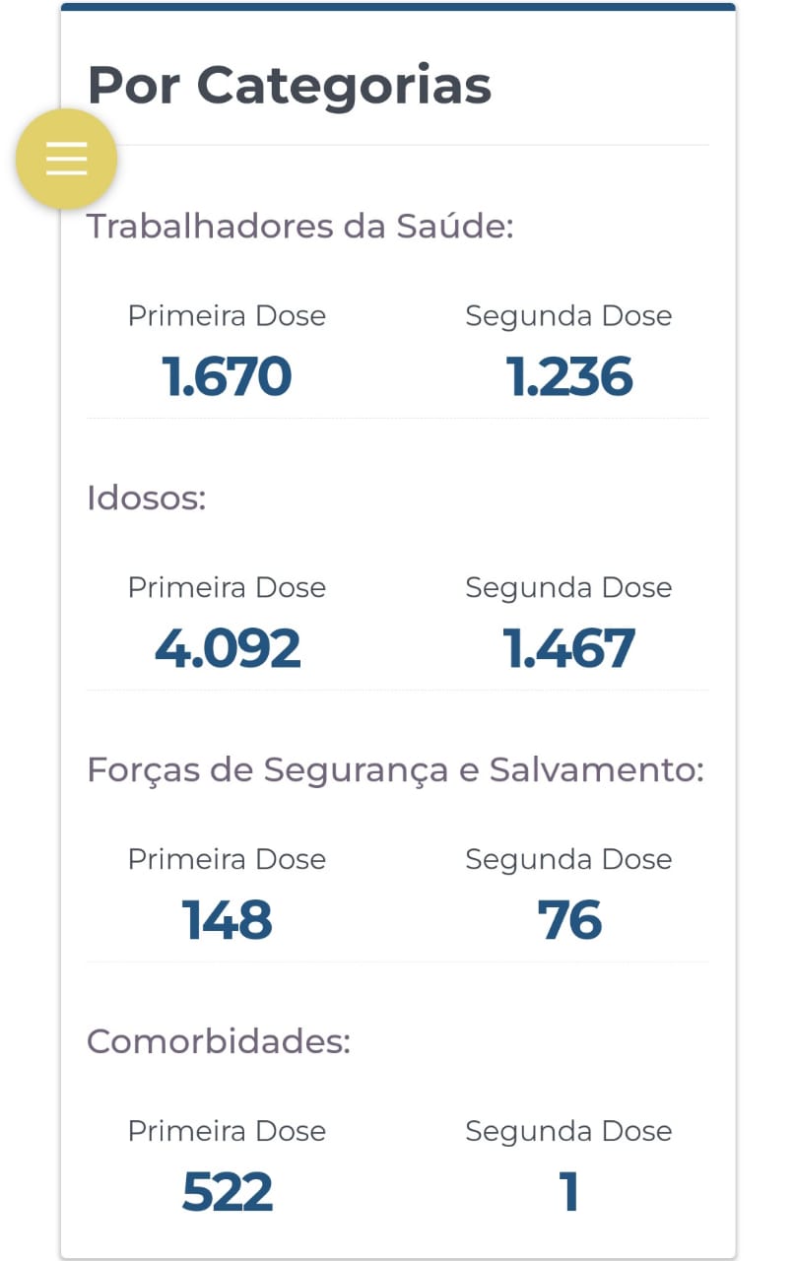Click Comorbidades second dose number 1
The height and width of the screenshot is (1261, 795).
pos(568,1192)
